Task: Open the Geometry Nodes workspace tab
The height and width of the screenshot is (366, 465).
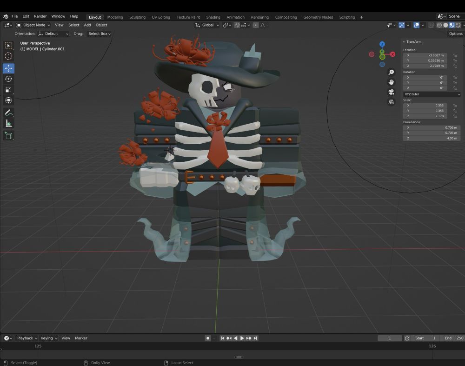Action: [x=318, y=17]
